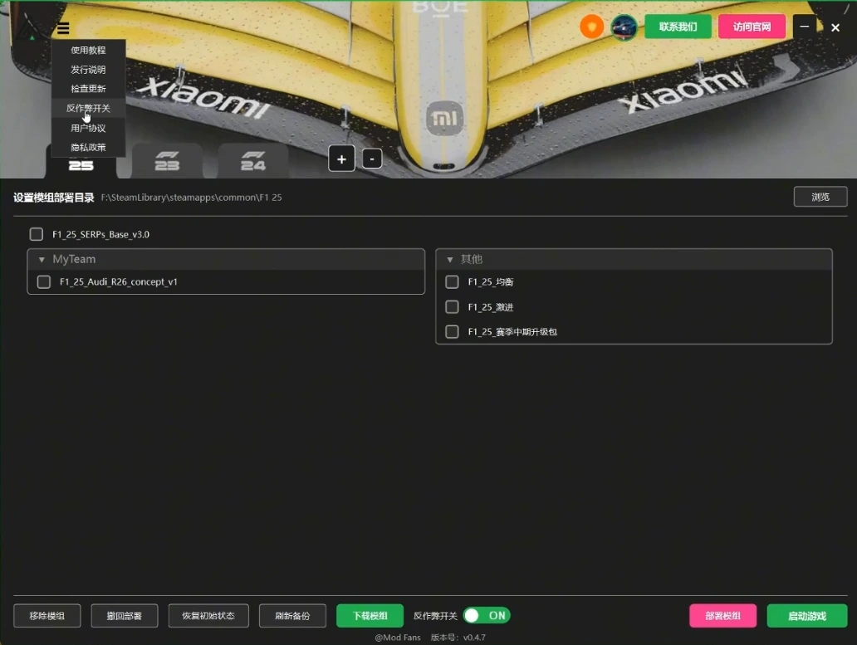Click the hamburger menu icon
Viewport: 857px width, 645px height.
tap(63, 29)
